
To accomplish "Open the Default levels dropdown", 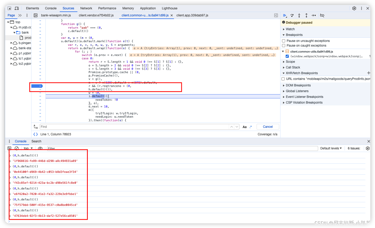I will pos(331,148).
